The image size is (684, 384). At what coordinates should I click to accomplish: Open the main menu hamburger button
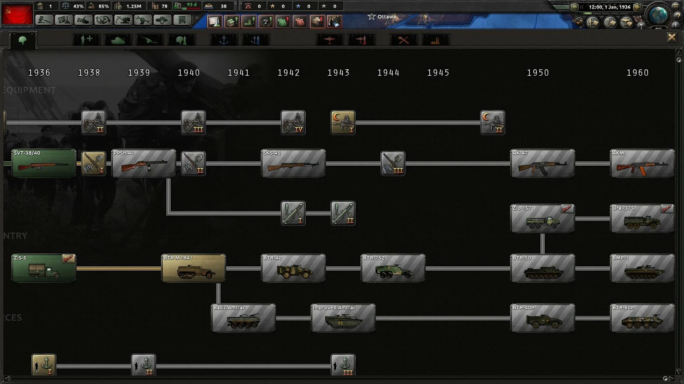tap(676, 6)
